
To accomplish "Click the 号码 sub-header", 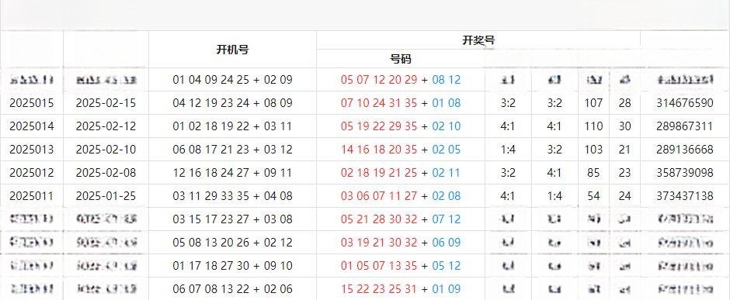I will 401,59.
